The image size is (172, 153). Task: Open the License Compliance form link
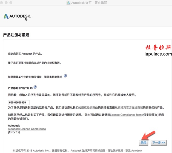click(x=126, y=115)
